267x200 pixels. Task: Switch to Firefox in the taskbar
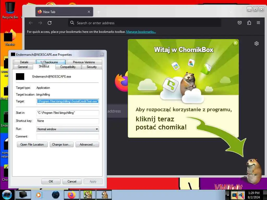point(72,195)
